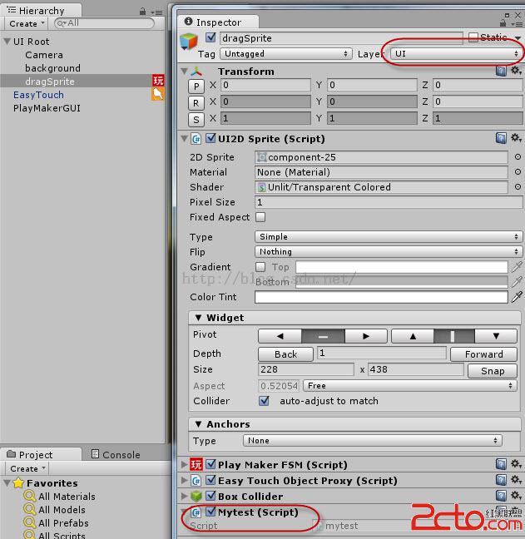Image resolution: width=525 pixels, height=539 pixels.
Task: Toggle Play Maker FSM enabled checkbox
Action: tap(210, 464)
